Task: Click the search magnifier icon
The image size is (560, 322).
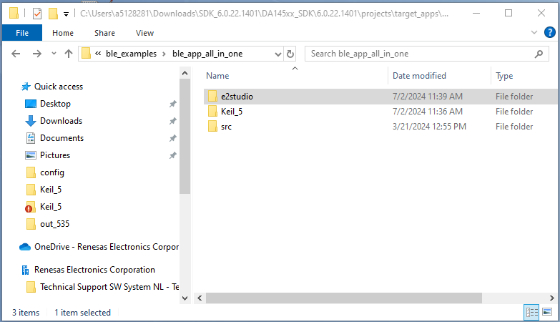Action: tap(539, 54)
